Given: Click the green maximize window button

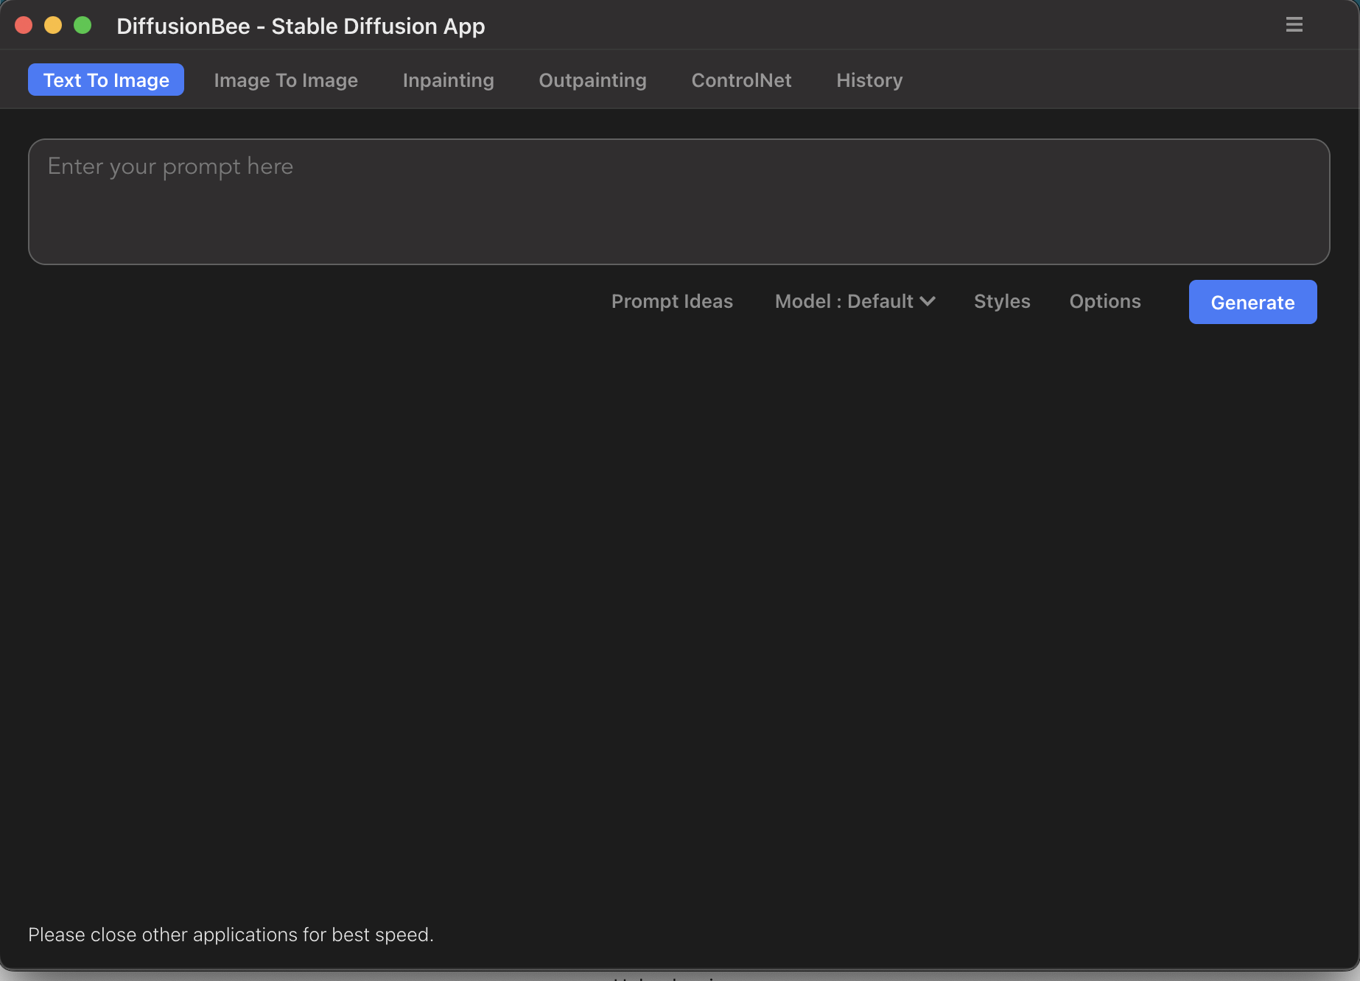Looking at the screenshot, I should click(83, 25).
